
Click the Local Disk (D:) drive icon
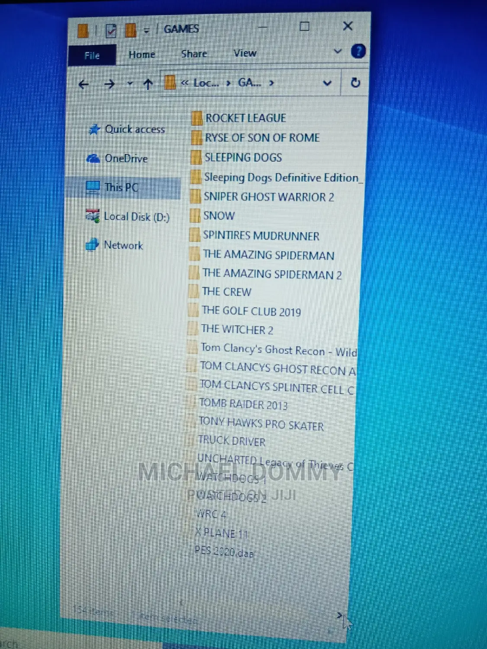(x=92, y=216)
